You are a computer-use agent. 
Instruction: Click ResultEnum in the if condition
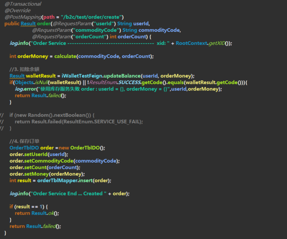(x=103, y=83)
